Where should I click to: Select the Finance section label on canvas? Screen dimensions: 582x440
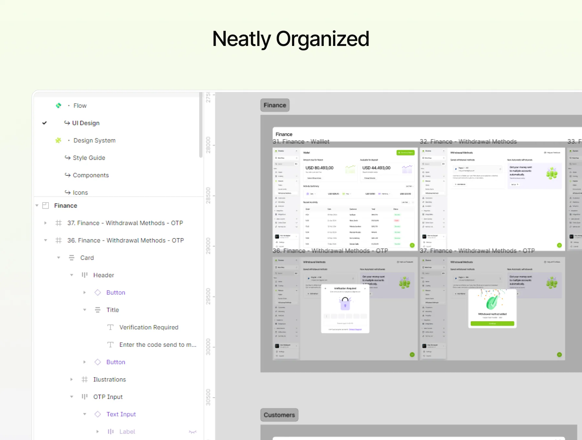275,105
